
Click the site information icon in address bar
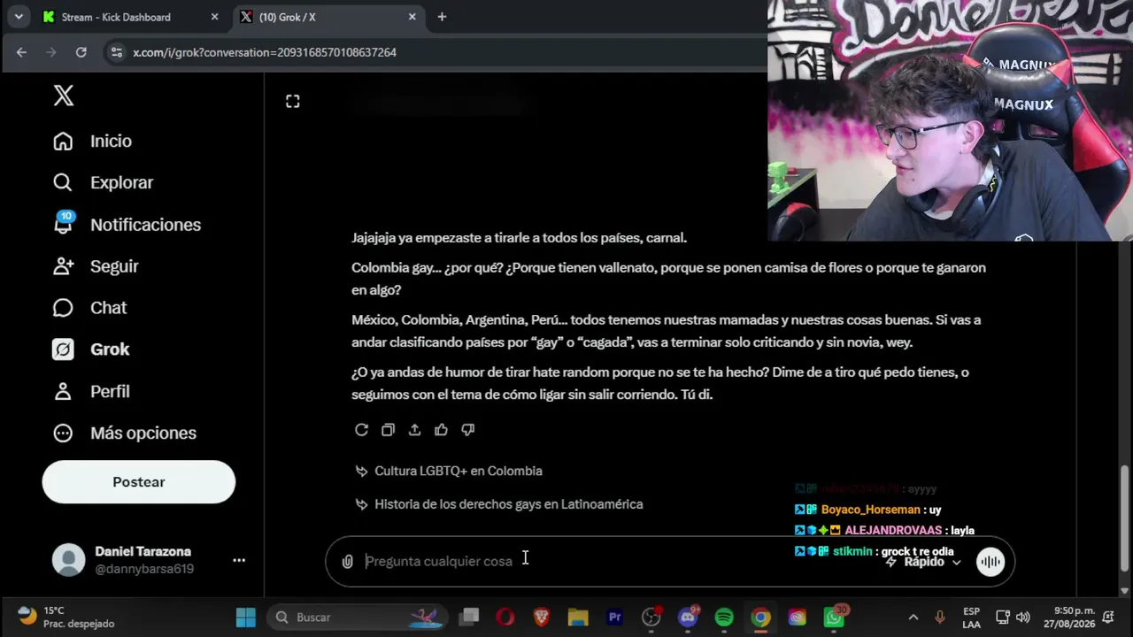[116, 52]
